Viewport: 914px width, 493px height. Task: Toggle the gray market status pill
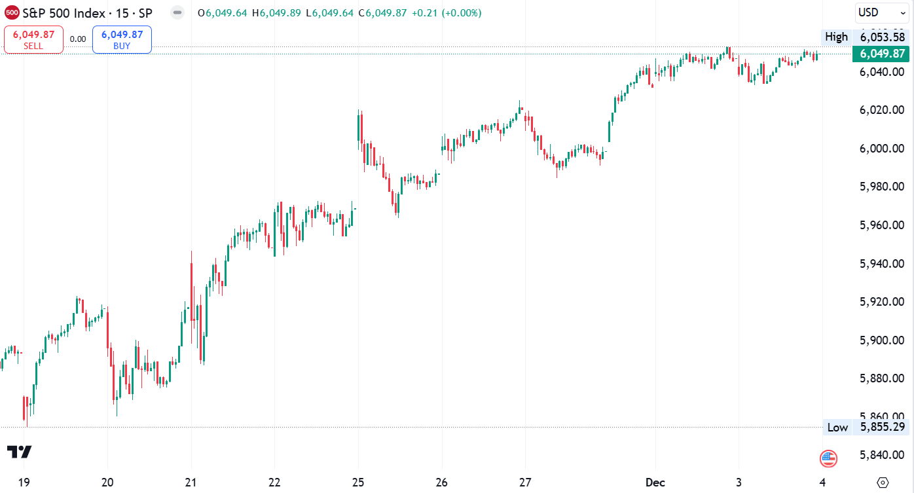coord(177,12)
